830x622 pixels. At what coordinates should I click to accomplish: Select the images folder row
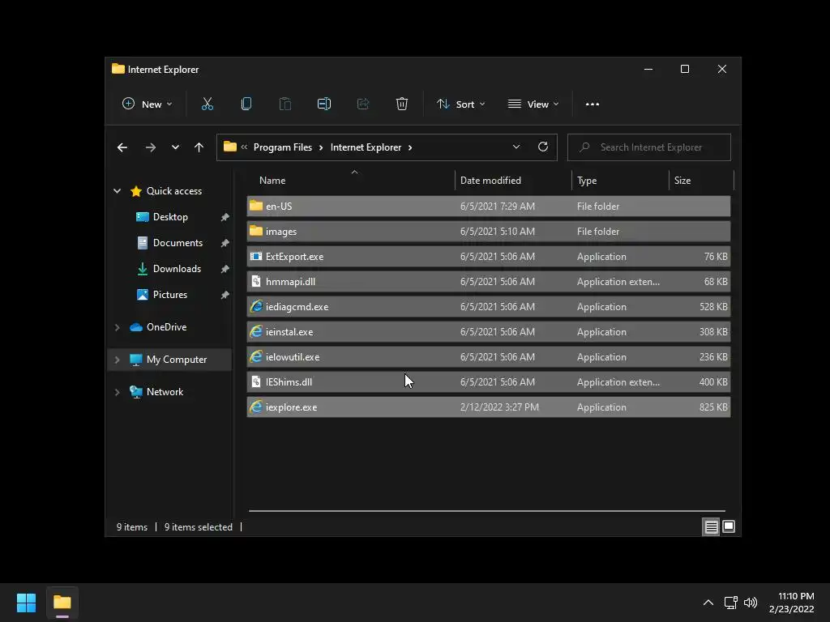tap(488, 231)
